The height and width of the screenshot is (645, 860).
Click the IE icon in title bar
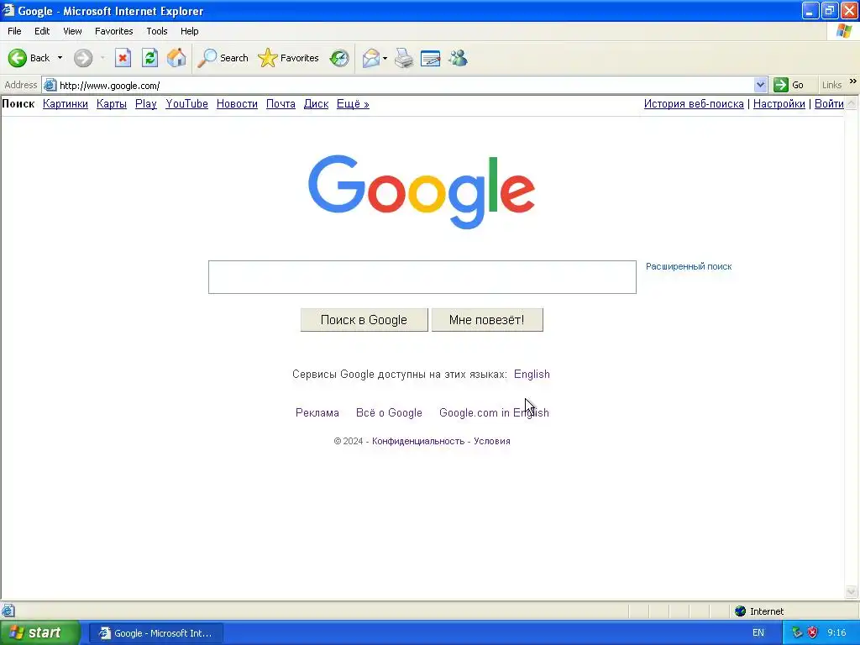click(8, 10)
